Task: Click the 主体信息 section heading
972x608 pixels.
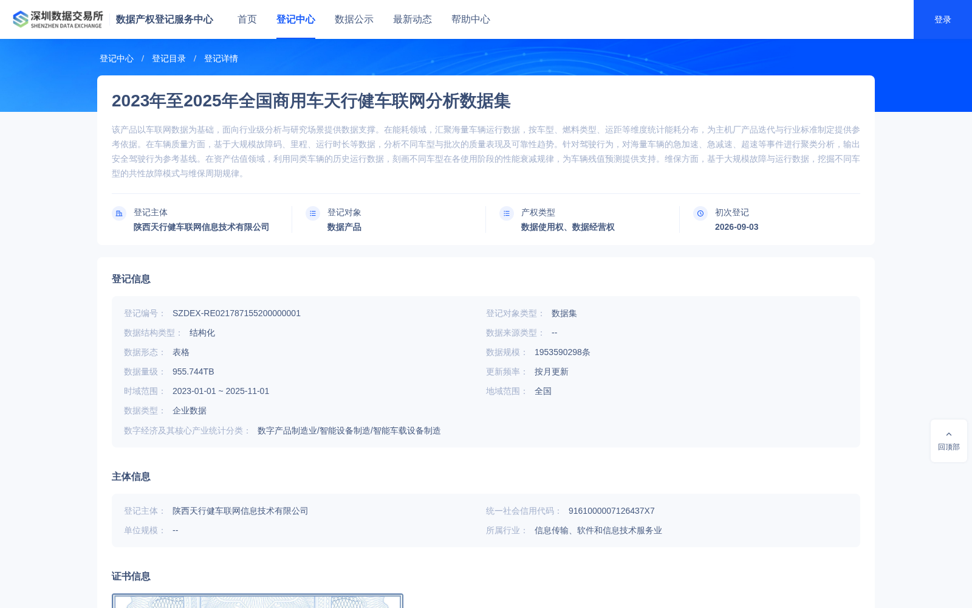Action: [x=131, y=477]
